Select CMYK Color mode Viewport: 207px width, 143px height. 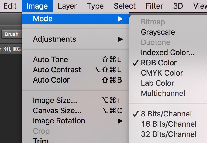pos(162,73)
